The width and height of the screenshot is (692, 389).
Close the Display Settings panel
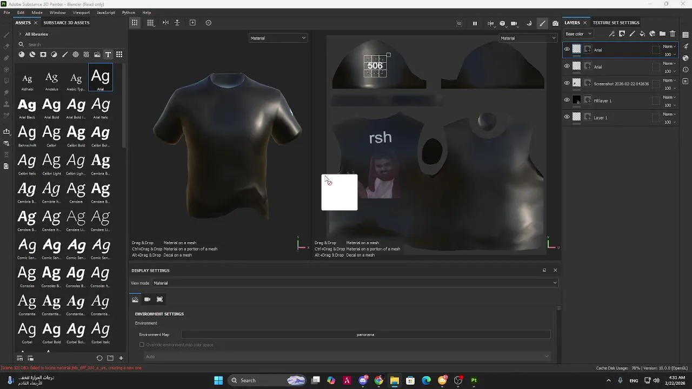pos(555,270)
